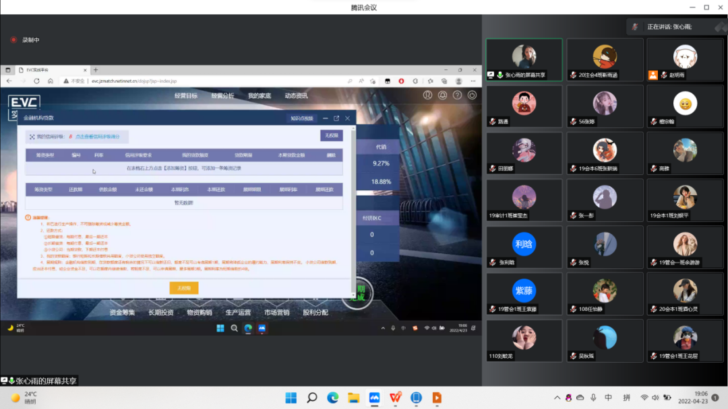Click the Windows Start button on taskbar
This screenshot has width=728, height=409.
tap(291, 398)
